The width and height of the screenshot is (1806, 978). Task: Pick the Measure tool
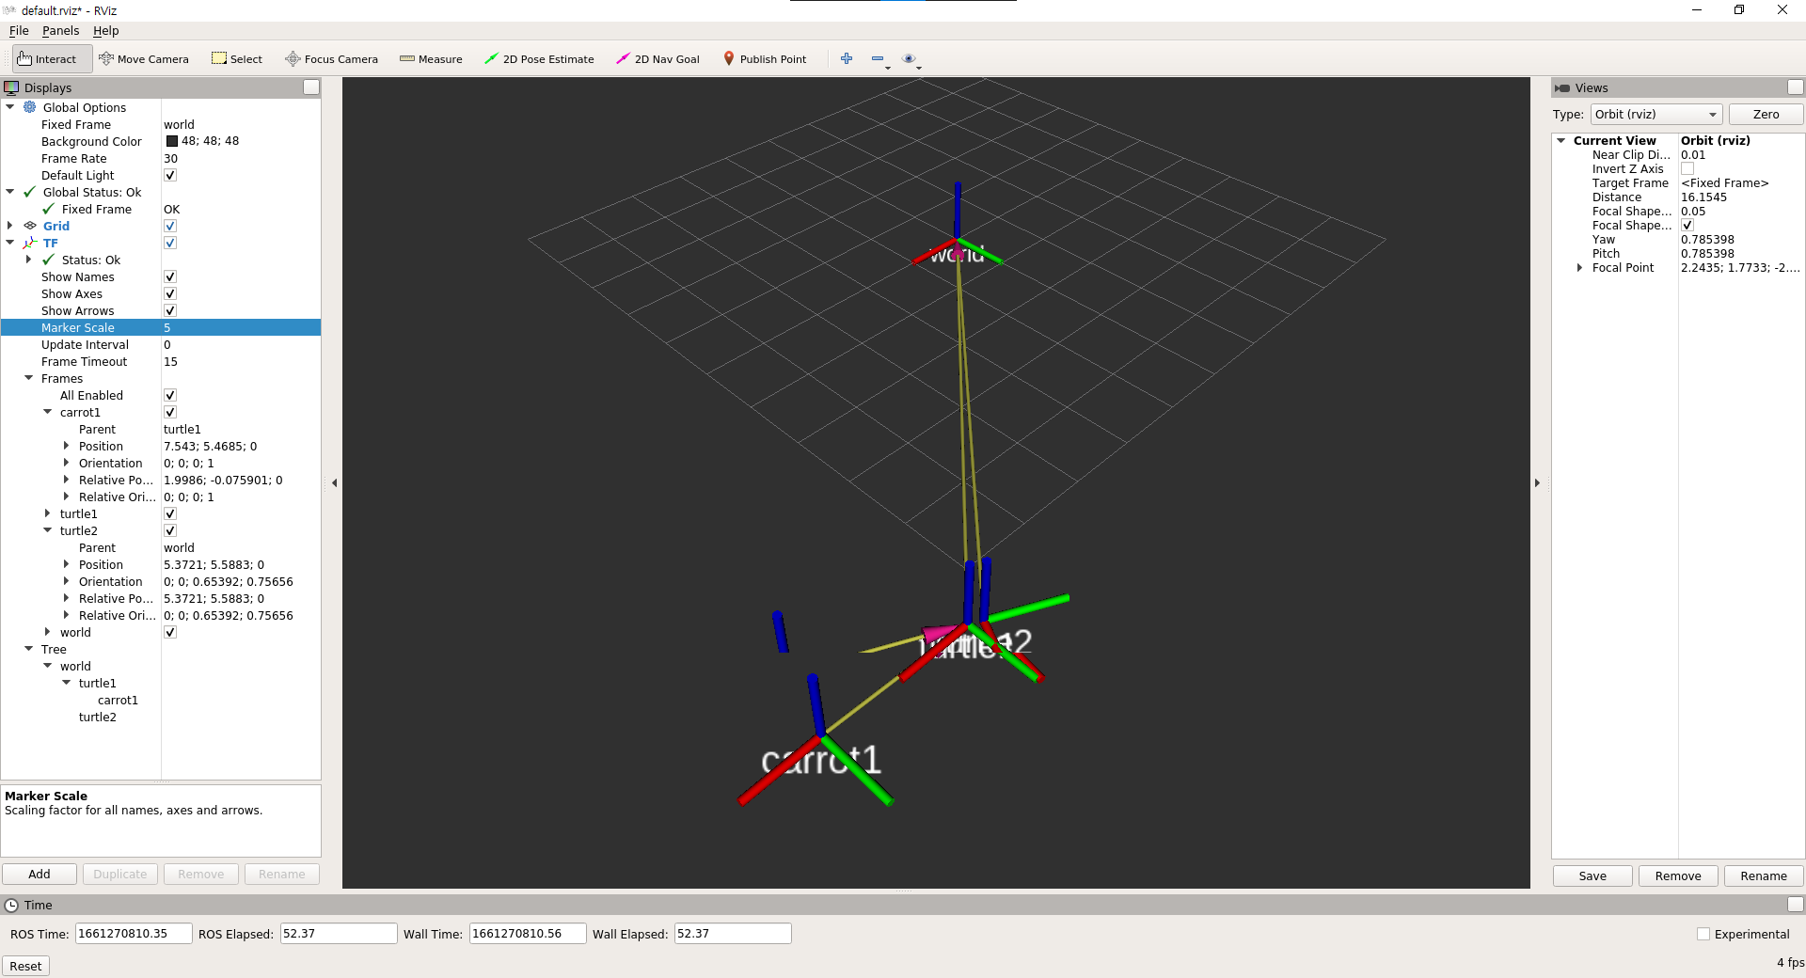pos(431,59)
